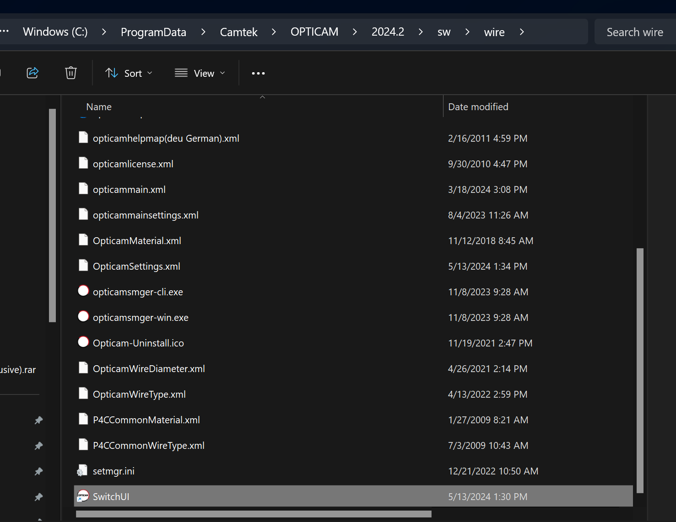Expand chevron after Windows (C:) breadcrumb
The height and width of the screenshot is (522, 676).
[104, 32]
